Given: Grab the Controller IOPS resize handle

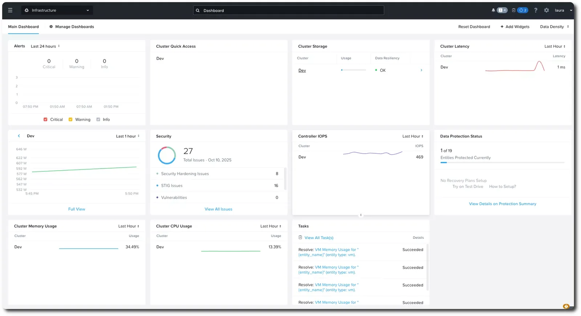Looking at the screenshot, I should 361,215.
